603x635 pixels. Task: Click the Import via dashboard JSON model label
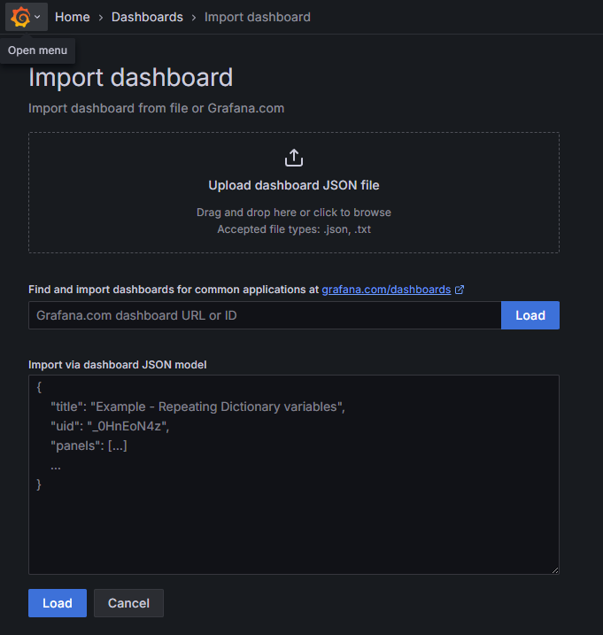(x=118, y=365)
